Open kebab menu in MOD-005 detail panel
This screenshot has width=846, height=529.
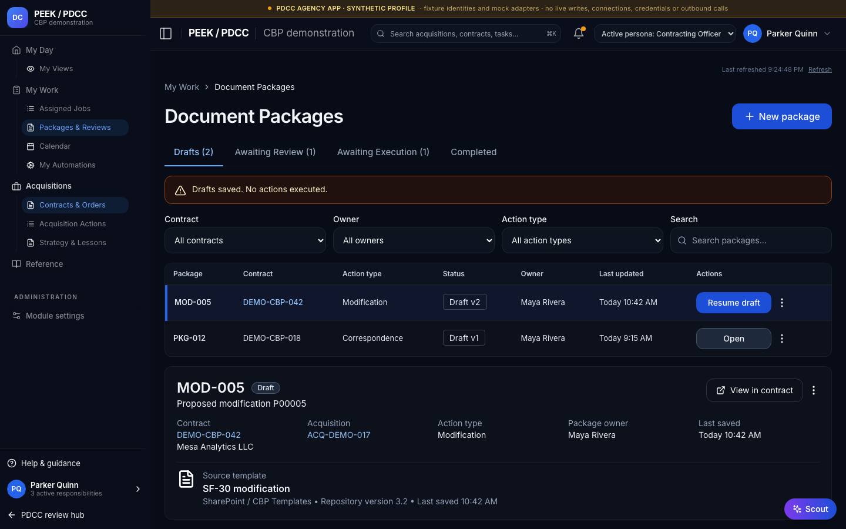pos(814,390)
